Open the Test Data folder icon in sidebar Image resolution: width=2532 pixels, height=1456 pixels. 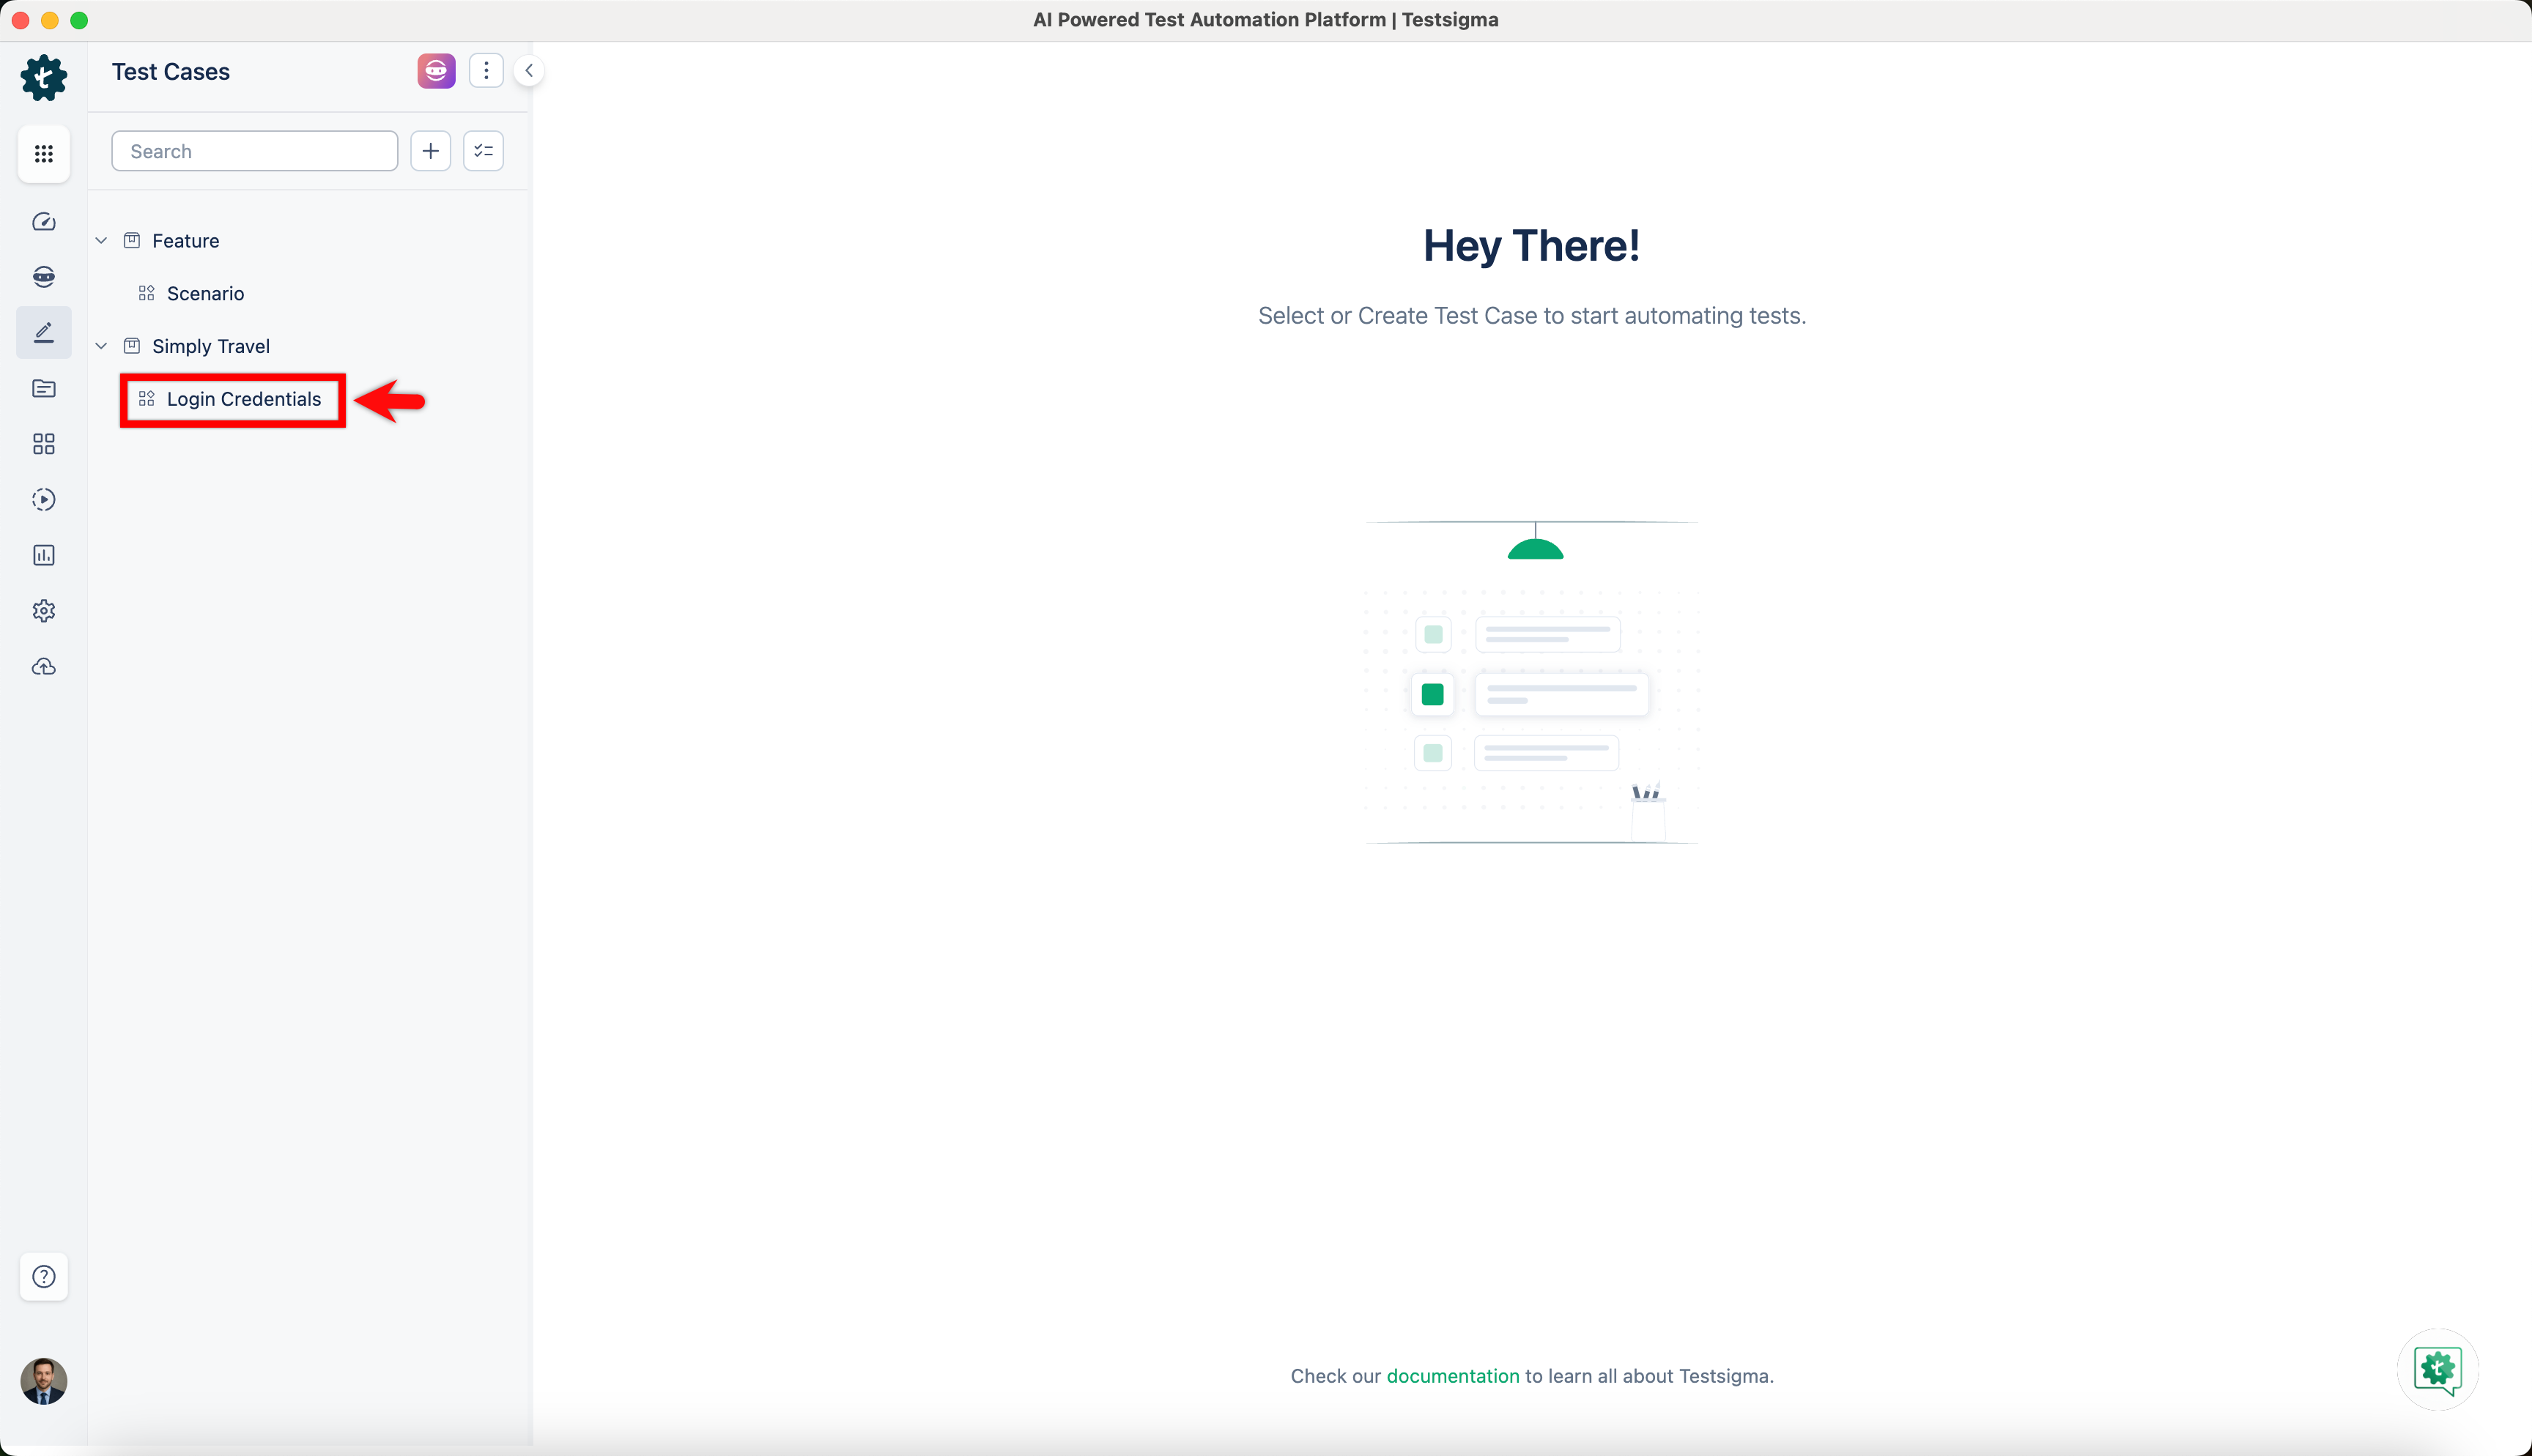coord(44,388)
